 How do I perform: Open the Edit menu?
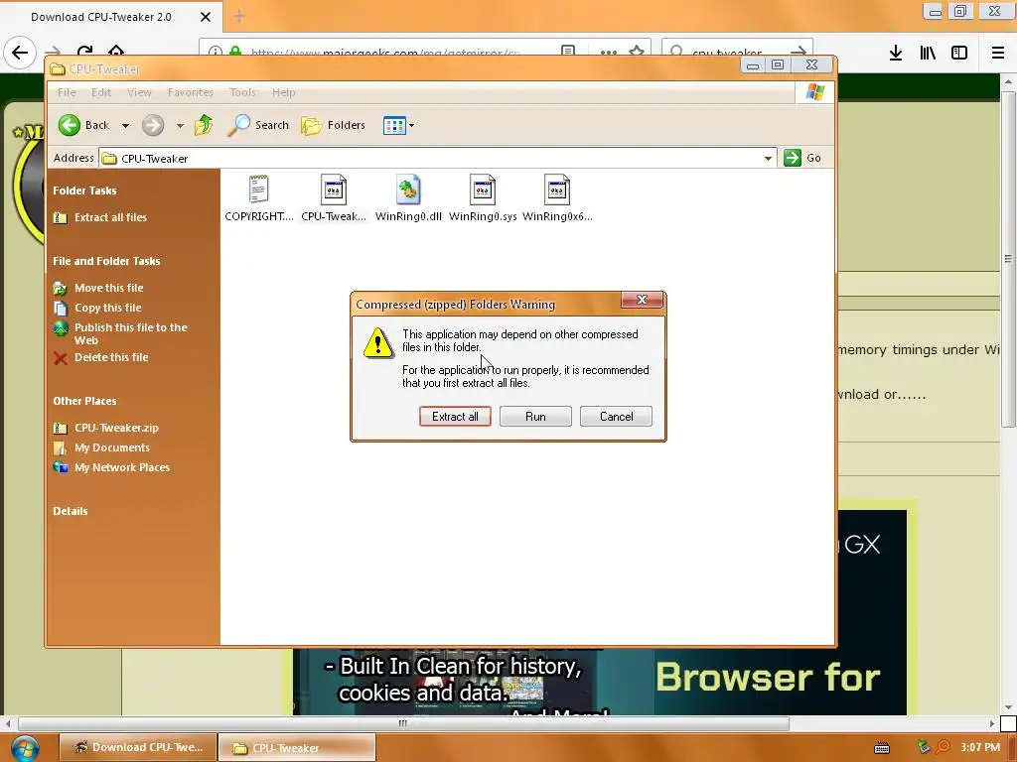(x=101, y=92)
